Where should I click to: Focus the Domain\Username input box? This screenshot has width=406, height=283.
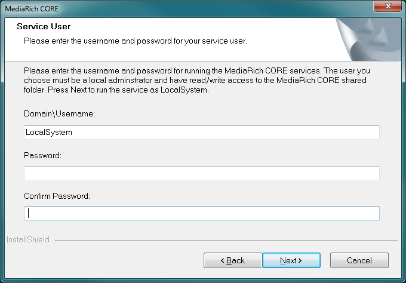202,133
